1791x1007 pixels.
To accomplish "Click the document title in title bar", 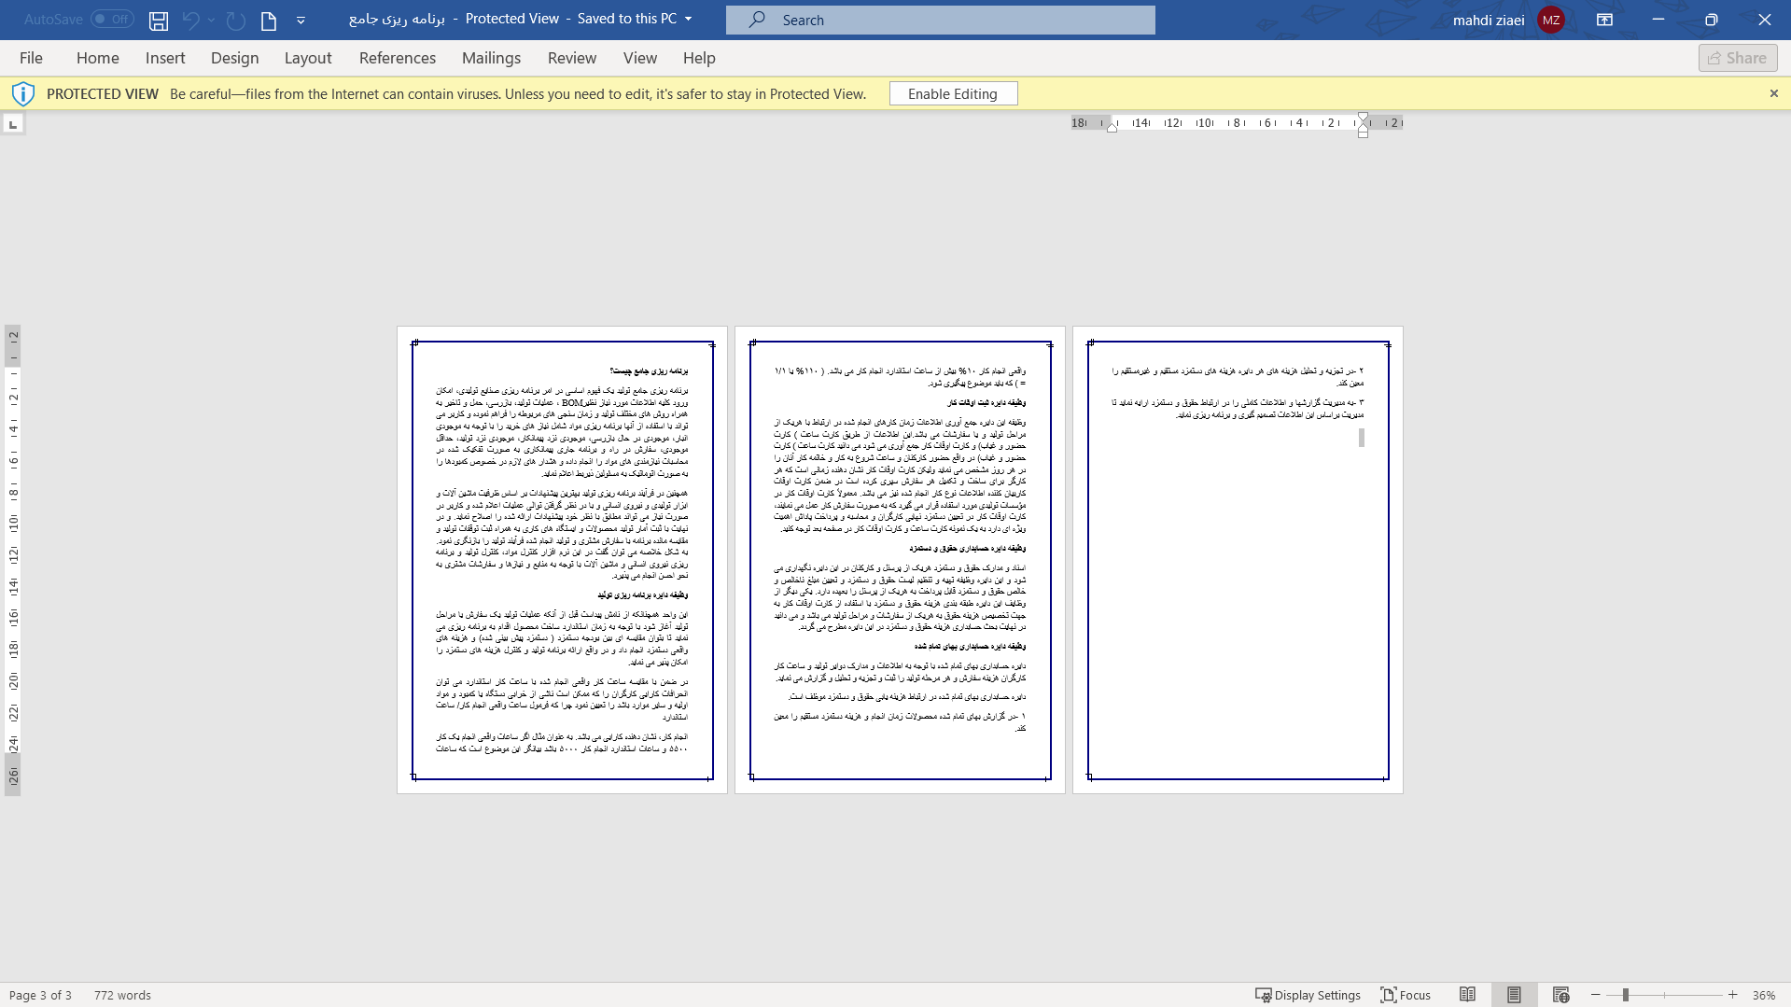I will (x=397, y=19).
